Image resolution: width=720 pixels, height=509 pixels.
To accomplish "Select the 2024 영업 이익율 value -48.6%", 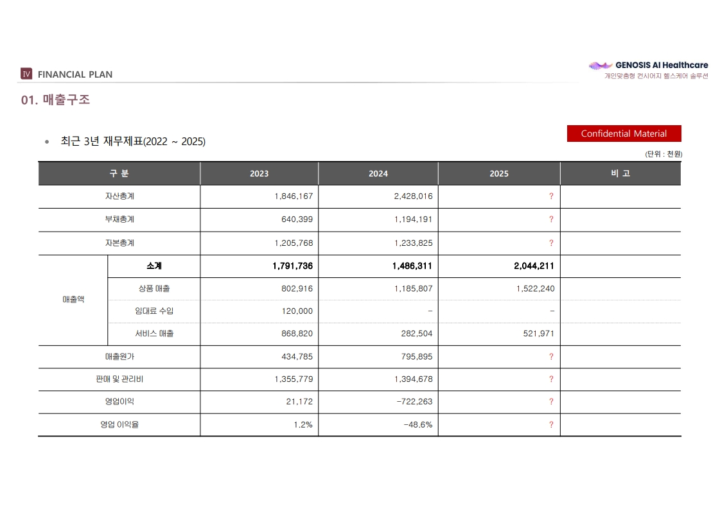I will [x=418, y=424].
